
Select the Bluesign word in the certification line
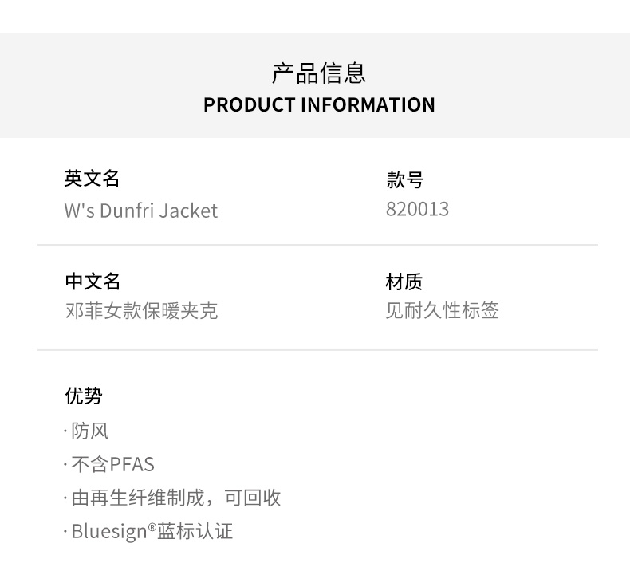[x=108, y=531]
